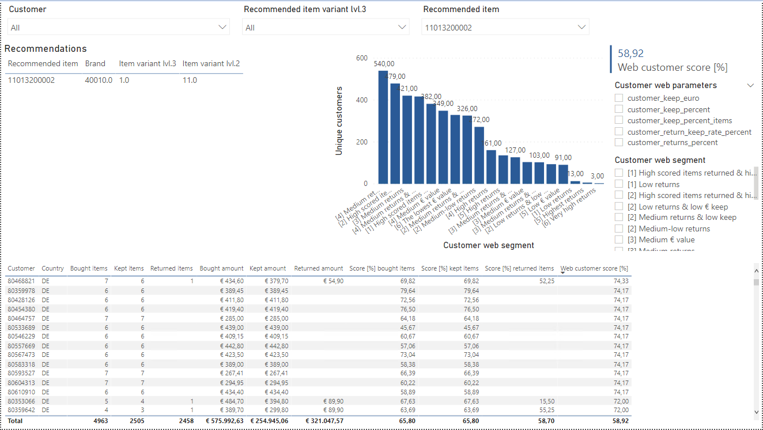This screenshot has width=763, height=430.
Task: Open the Customer filter dropdown
Action: (119, 27)
